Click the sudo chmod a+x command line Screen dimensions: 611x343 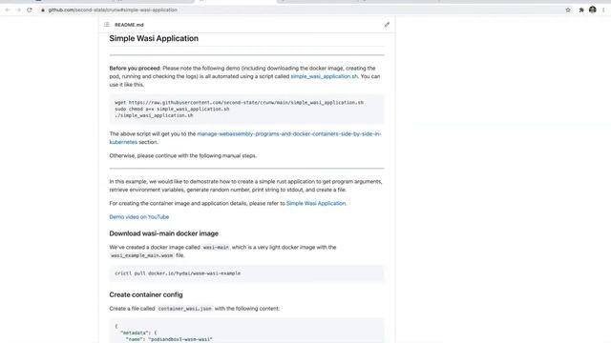click(172, 109)
